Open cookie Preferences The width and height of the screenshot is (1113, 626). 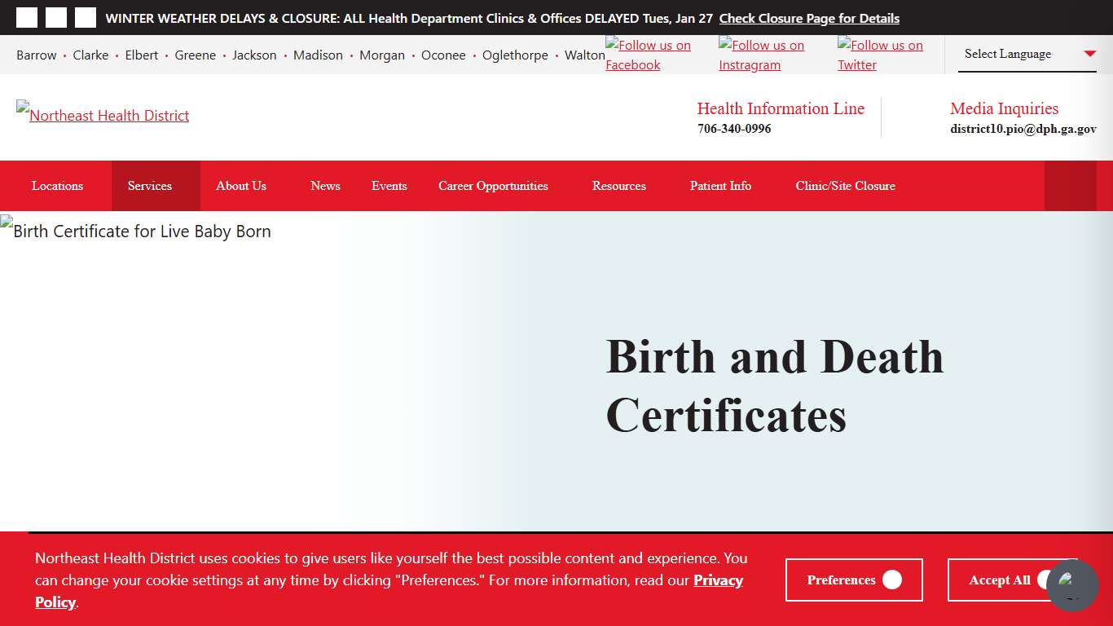click(x=854, y=580)
